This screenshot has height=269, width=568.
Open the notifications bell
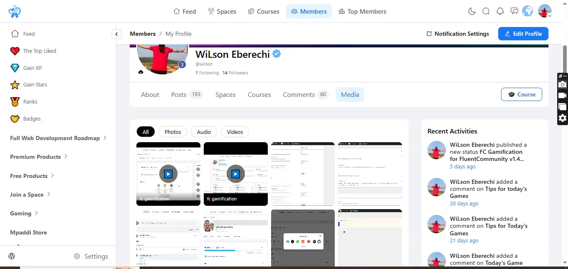(500, 12)
